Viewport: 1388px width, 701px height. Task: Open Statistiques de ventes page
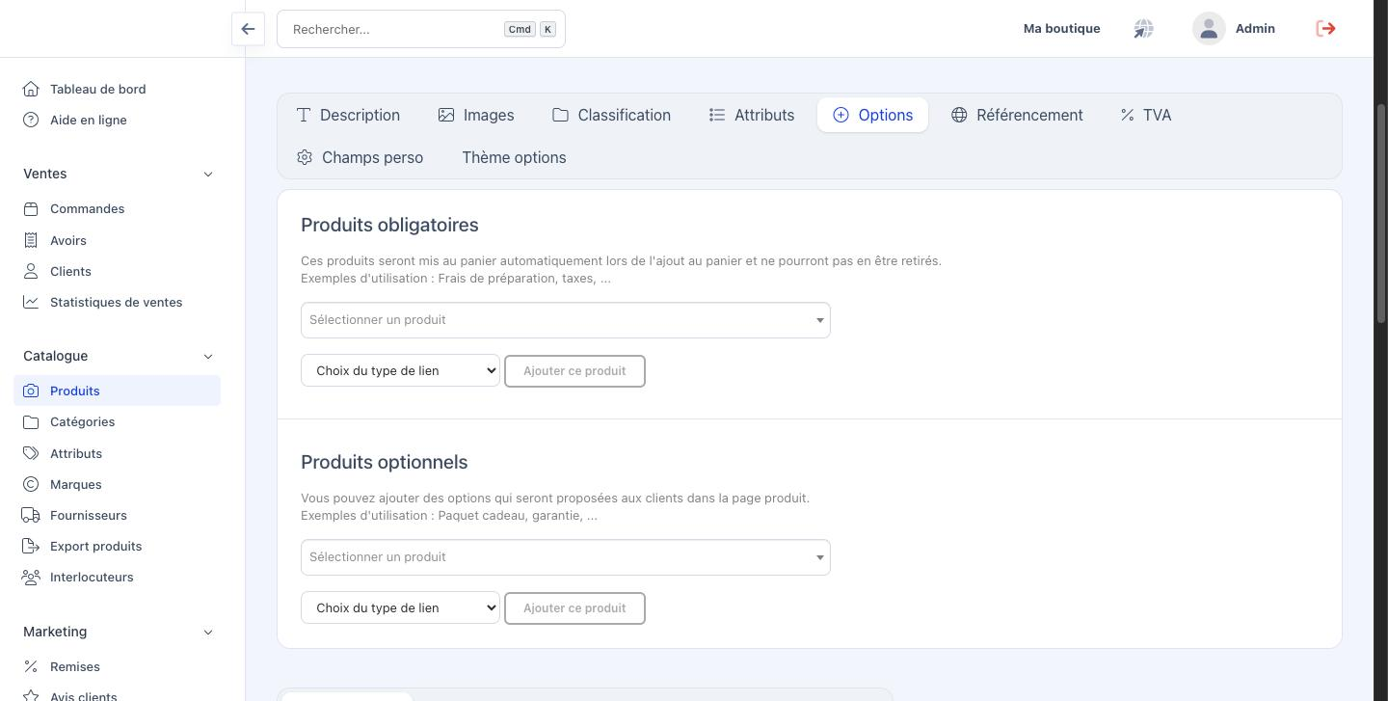[x=116, y=302]
